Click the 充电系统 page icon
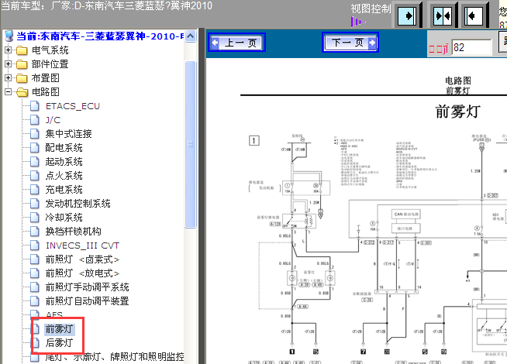 tap(35, 190)
